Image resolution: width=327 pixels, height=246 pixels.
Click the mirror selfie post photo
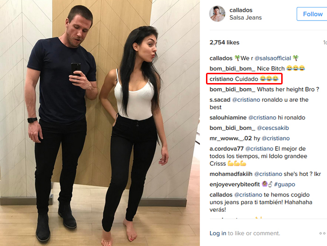click(x=100, y=123)
